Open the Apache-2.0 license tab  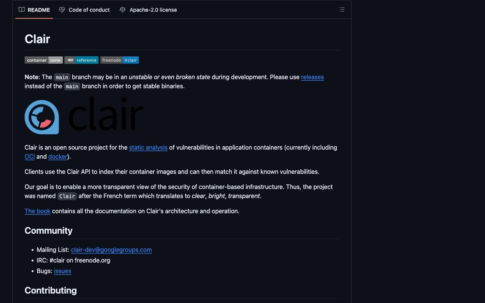click(148, 10)
